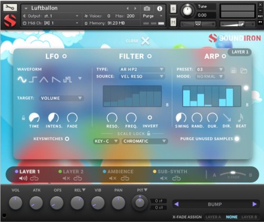Click the LFO time sync lock icon

point(23,118)
